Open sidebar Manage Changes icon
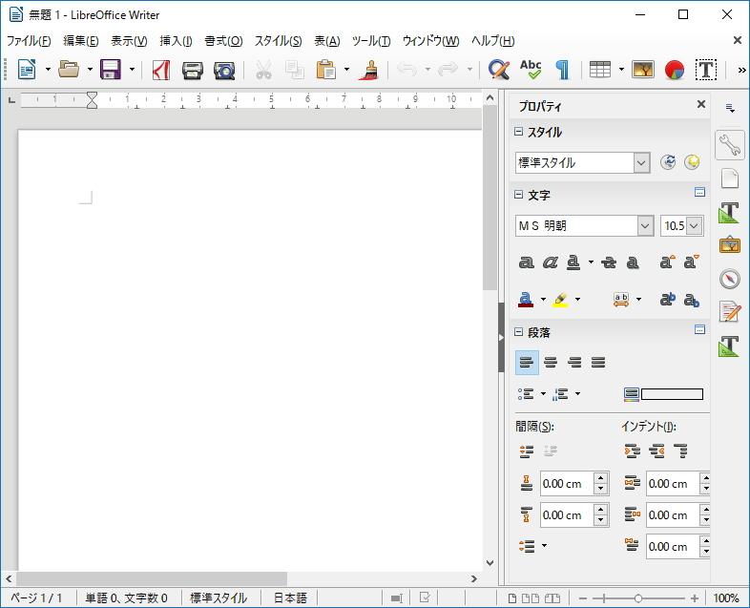This screenshot has height=608, width=750. point(730,311)
